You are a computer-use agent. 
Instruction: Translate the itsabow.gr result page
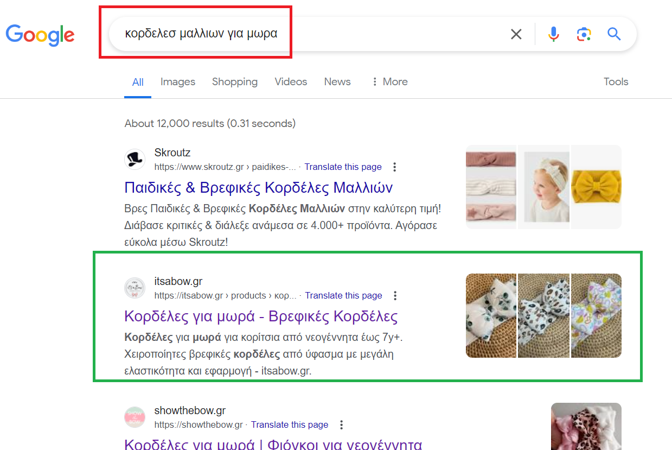[343, 296]
